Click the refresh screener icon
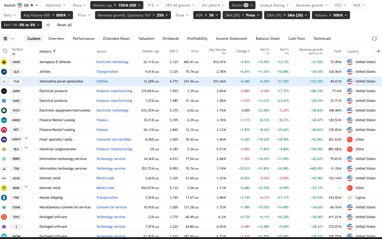 click(x=374, y=39)
